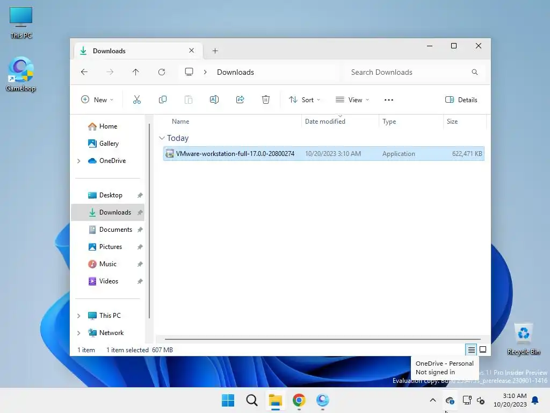550x413 pixels.
Task: Click the Copy icon in toolbar
Action: pos(163,99)
